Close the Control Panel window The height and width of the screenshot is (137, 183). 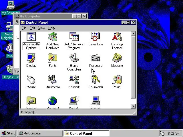134,22
